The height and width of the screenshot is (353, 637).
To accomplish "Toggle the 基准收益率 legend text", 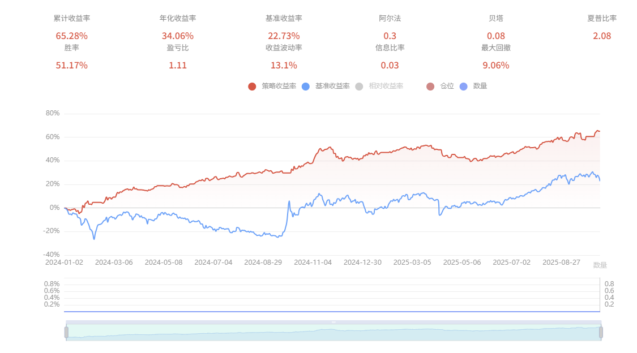I will coord(332,86).
